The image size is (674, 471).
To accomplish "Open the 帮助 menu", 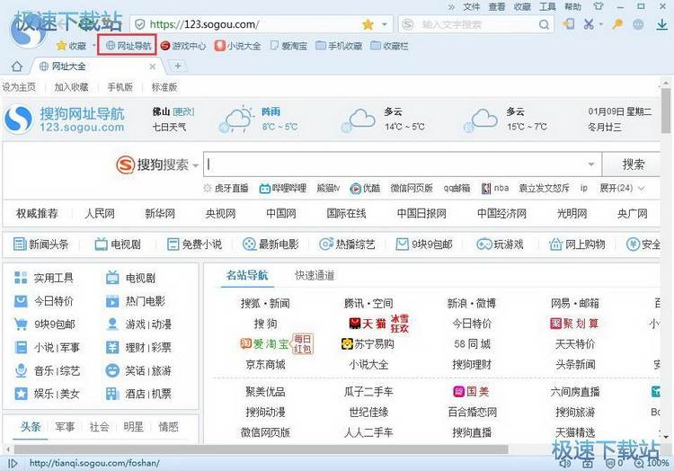I will point(572,7).
